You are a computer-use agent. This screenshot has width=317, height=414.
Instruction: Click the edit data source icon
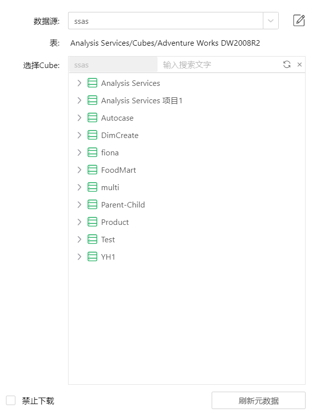(299, 21)
